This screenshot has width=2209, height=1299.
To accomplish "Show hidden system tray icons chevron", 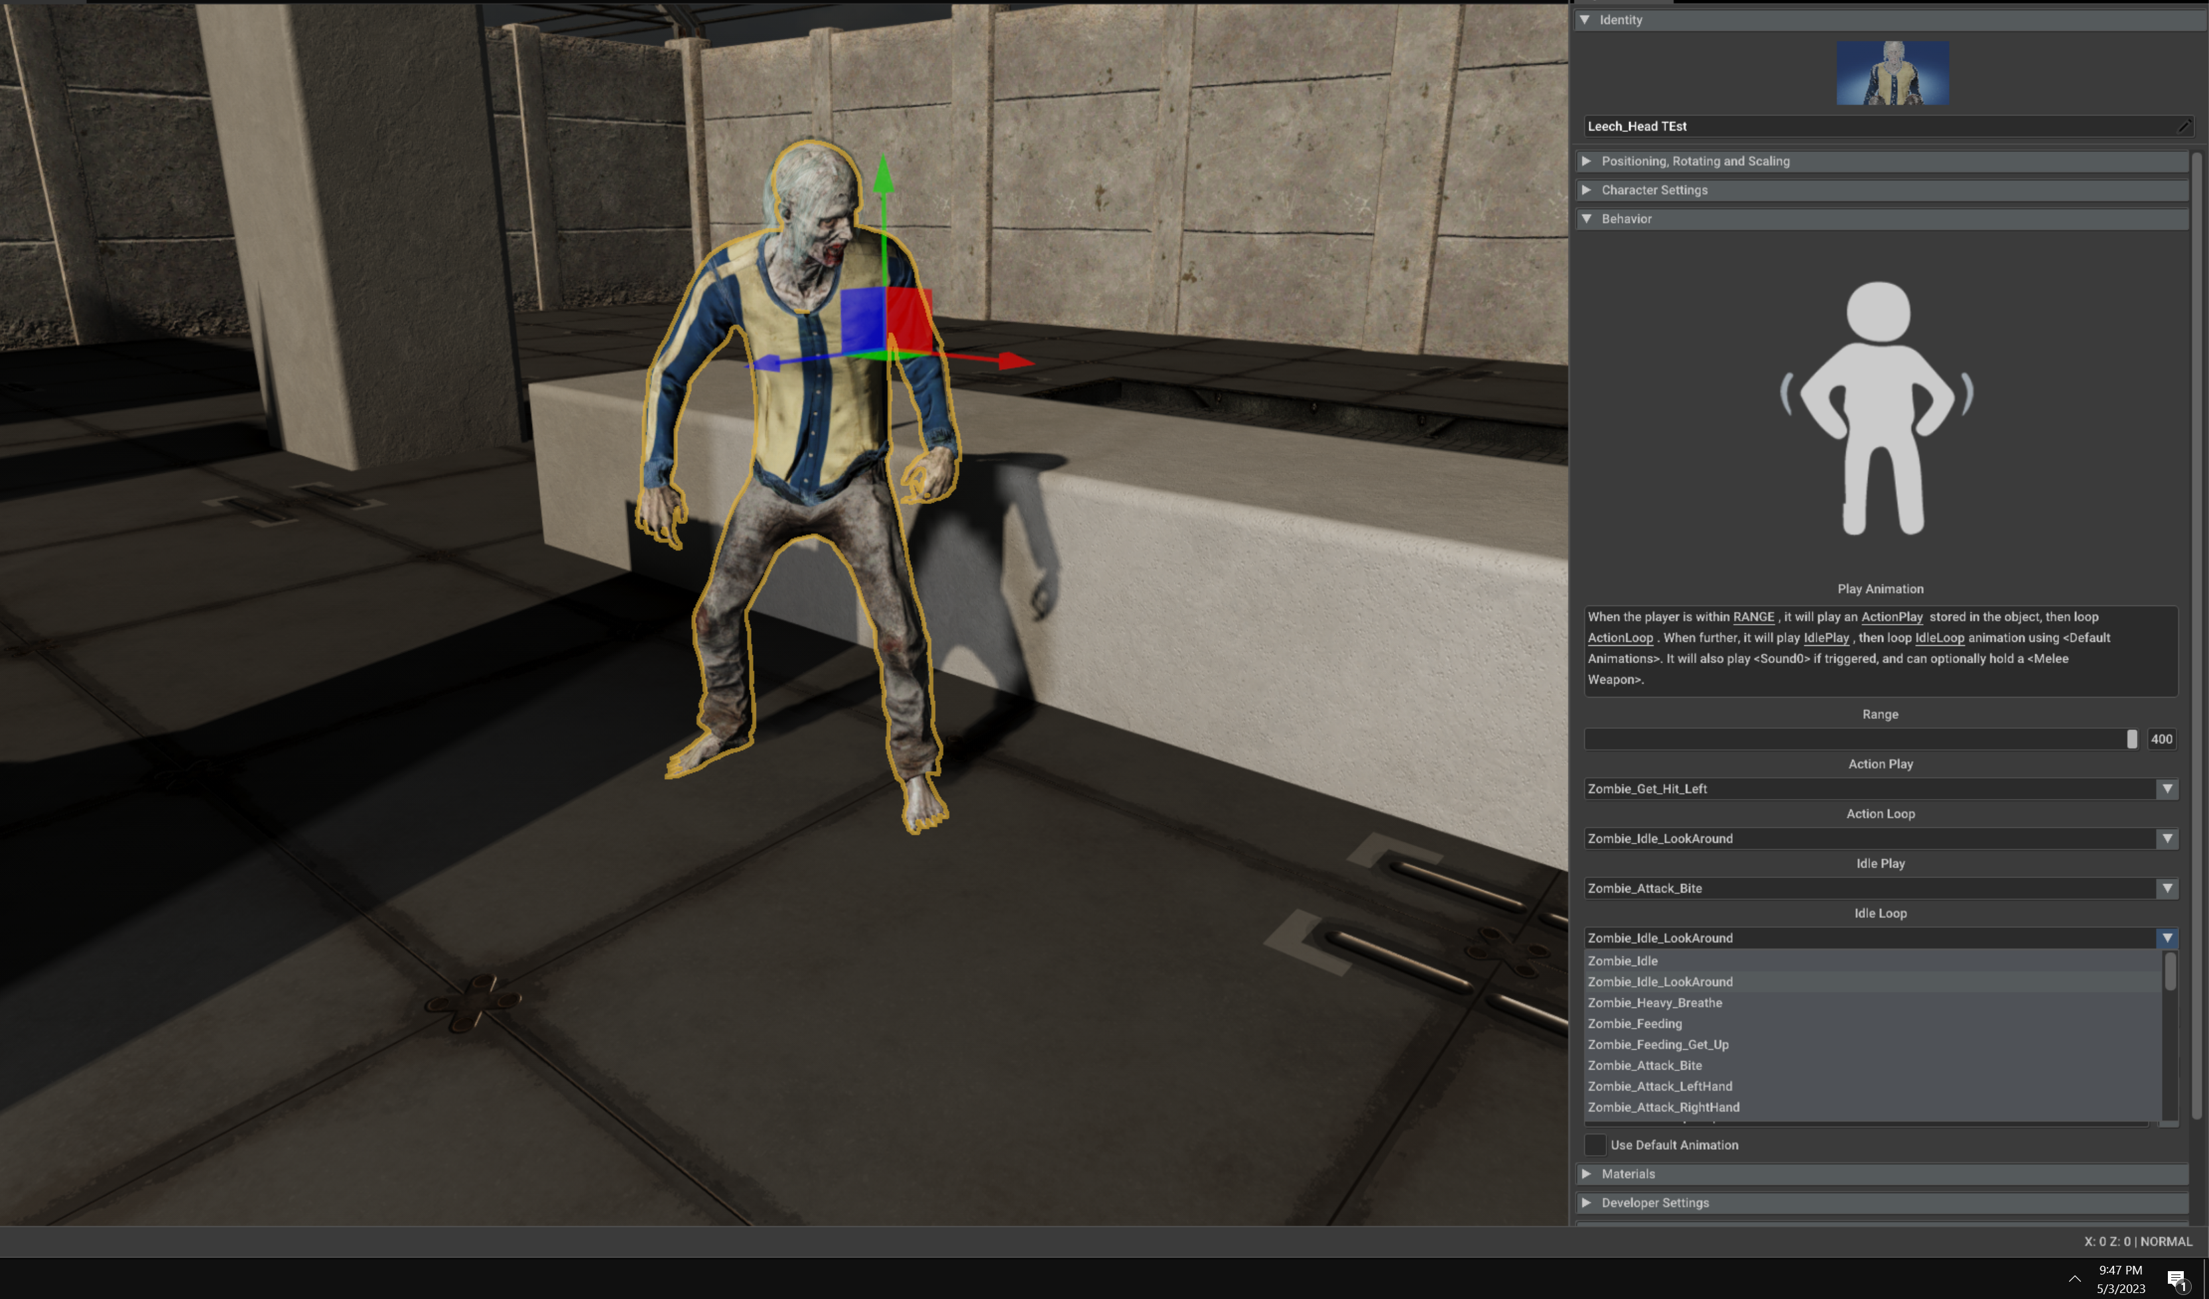I will pos(2074,1279).
